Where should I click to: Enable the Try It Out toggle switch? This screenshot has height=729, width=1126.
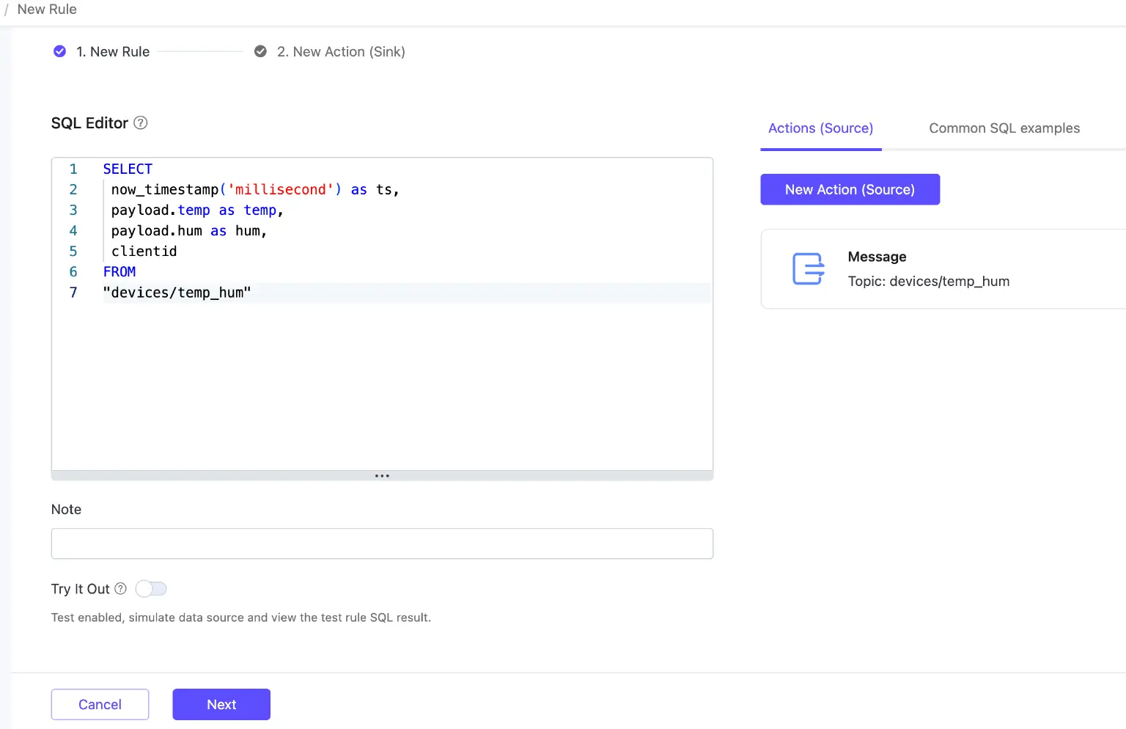click(x=152, y=589)
